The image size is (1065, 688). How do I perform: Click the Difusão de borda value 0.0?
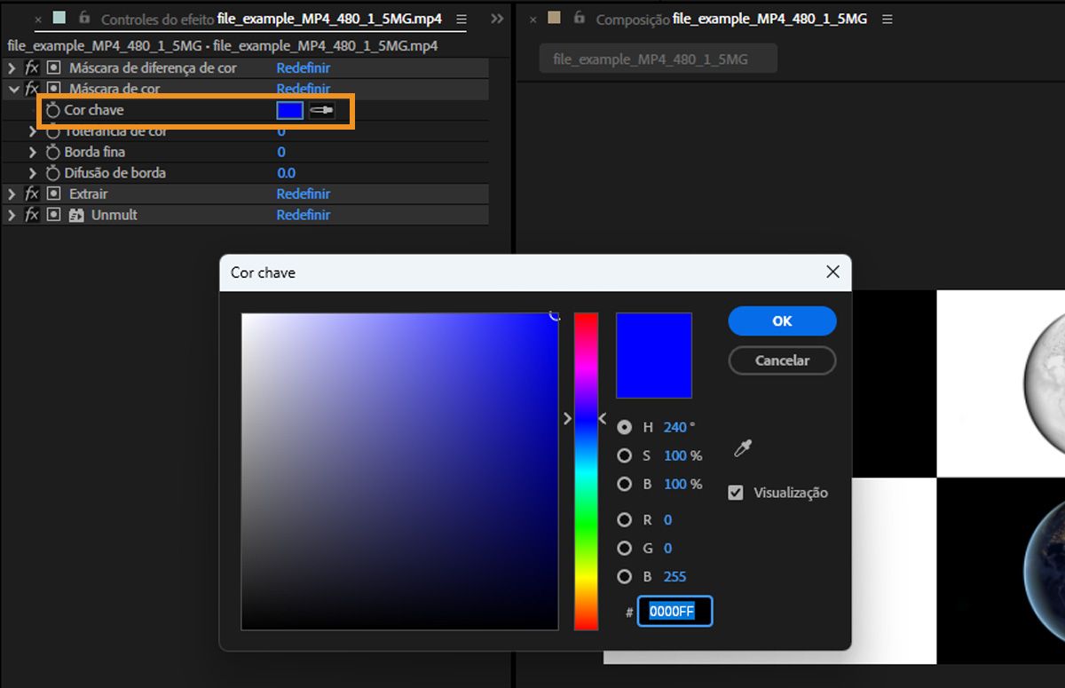coord(286,173)
